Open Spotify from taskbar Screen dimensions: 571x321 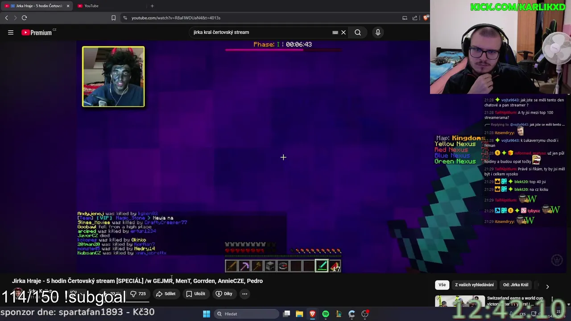click(x=326, y=314)
